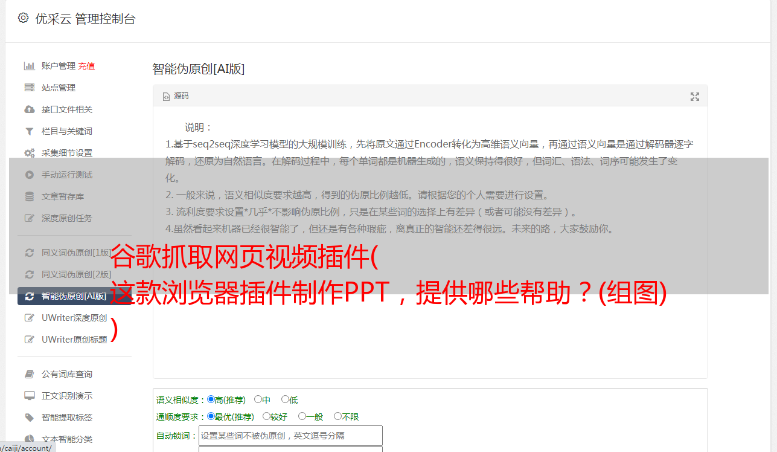Click the 栏目与关键词 filter icon
777x452 pixels.
(x=29, y=131)
